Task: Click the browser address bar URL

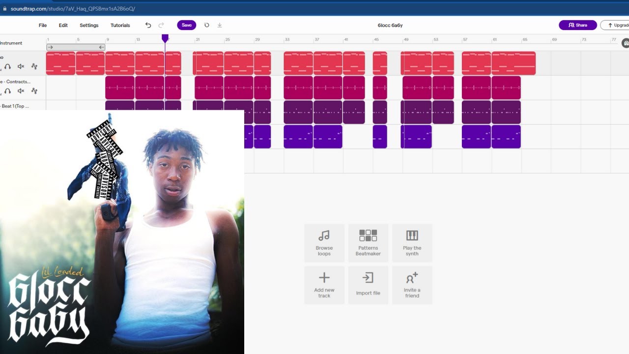Action: pos(73,9)
